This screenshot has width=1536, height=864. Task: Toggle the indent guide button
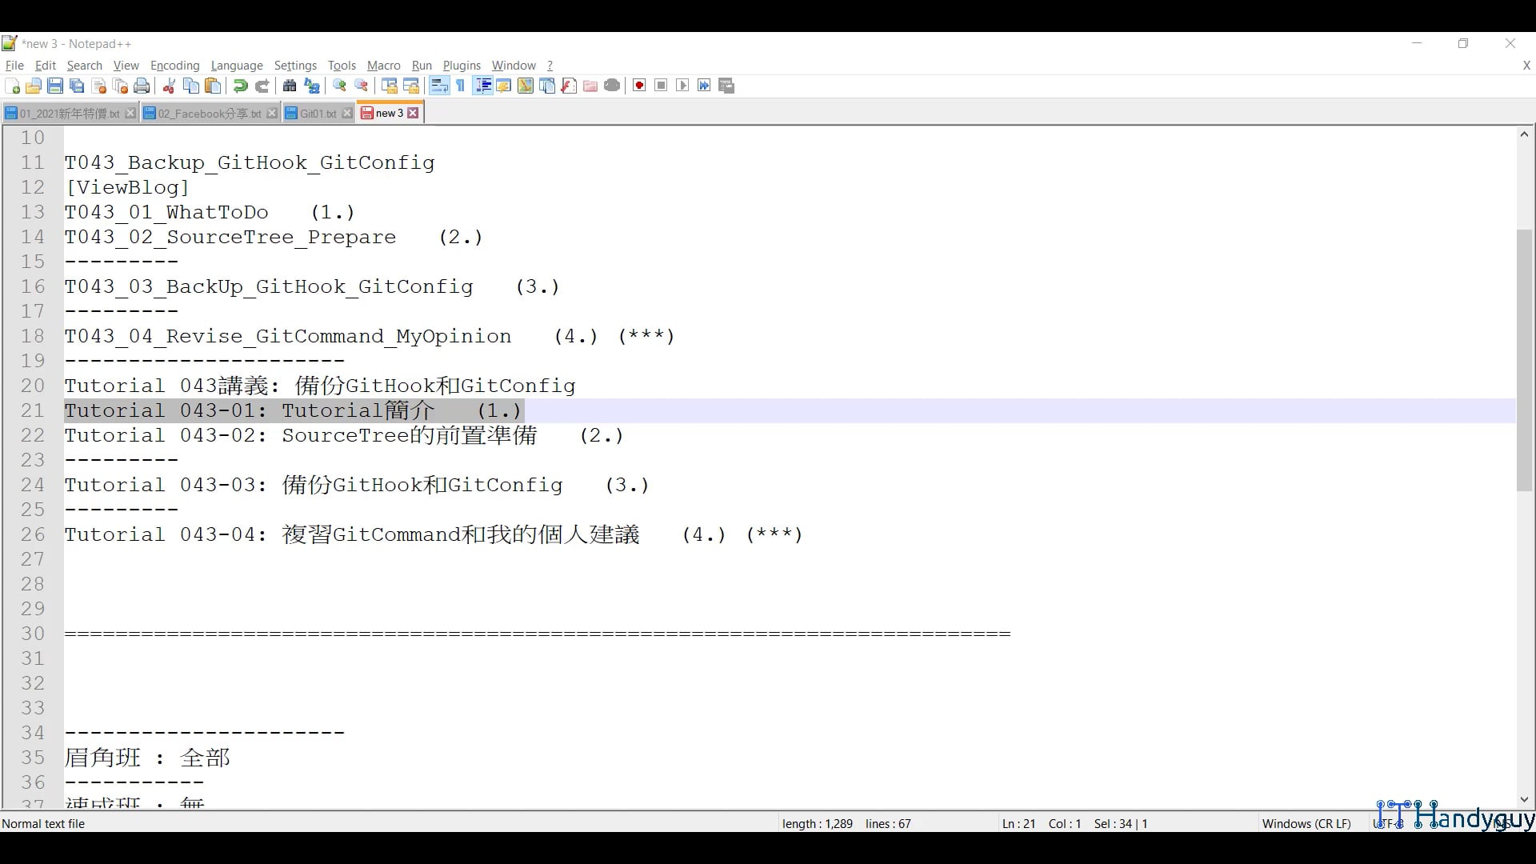tap(482, 86)
